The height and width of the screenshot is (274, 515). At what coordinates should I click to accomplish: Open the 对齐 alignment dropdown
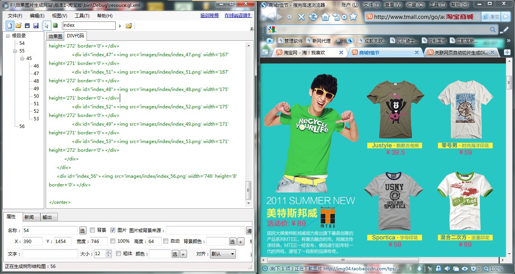223,254
